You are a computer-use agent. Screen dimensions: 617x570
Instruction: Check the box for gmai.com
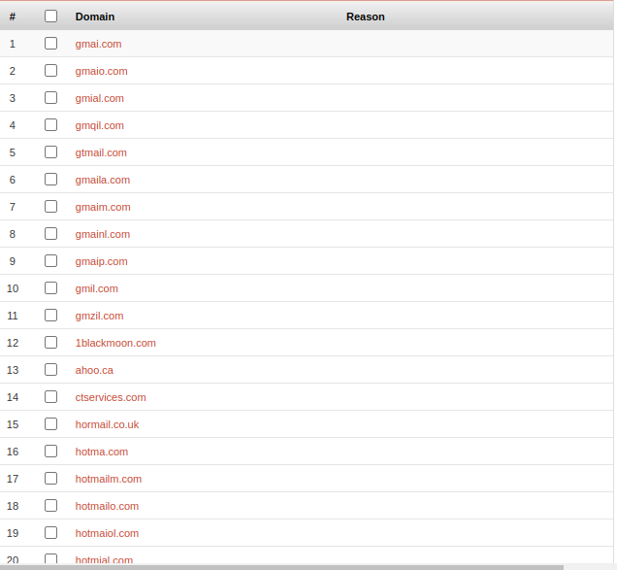50,44
